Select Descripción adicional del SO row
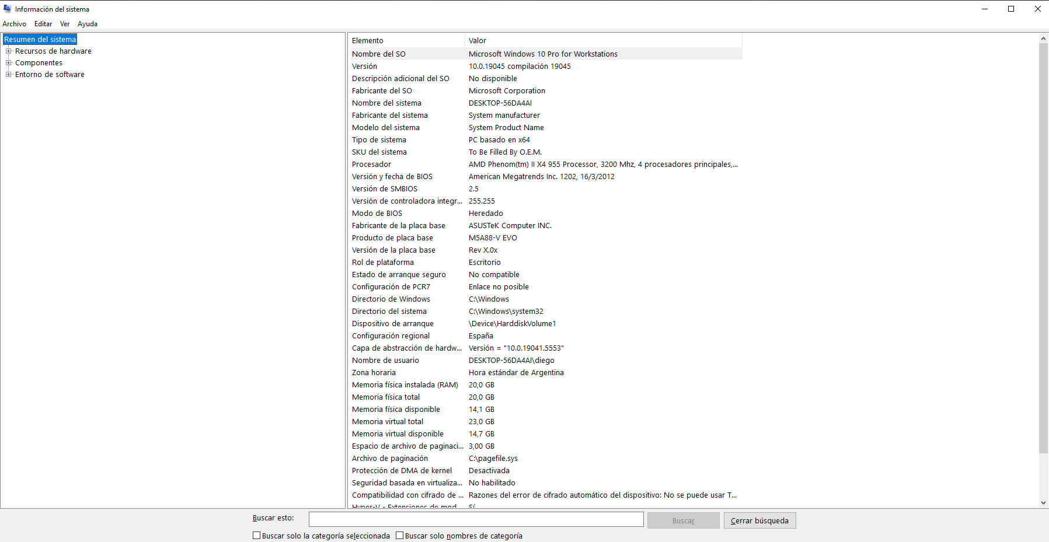Image resolution: width=1049 pixels, height=542 pixels. [x=545, y=78]
